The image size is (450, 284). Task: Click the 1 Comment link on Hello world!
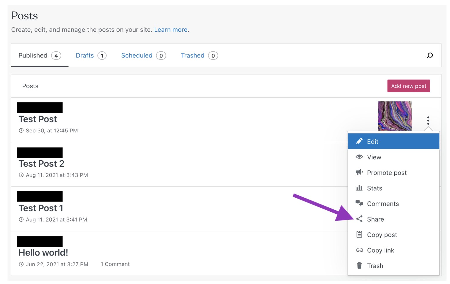115,264
